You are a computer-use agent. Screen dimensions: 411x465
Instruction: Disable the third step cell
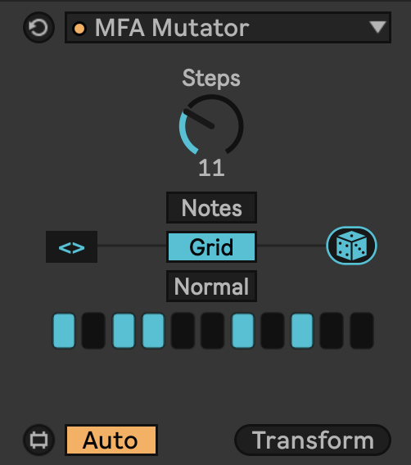tap(124, 331)
